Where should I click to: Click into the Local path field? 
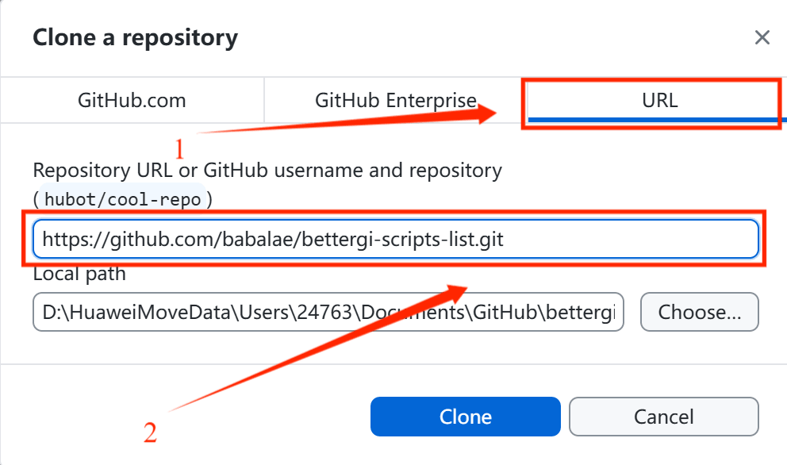(x=328, y=312)
